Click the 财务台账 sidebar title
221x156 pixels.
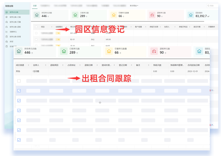(9, 6)
